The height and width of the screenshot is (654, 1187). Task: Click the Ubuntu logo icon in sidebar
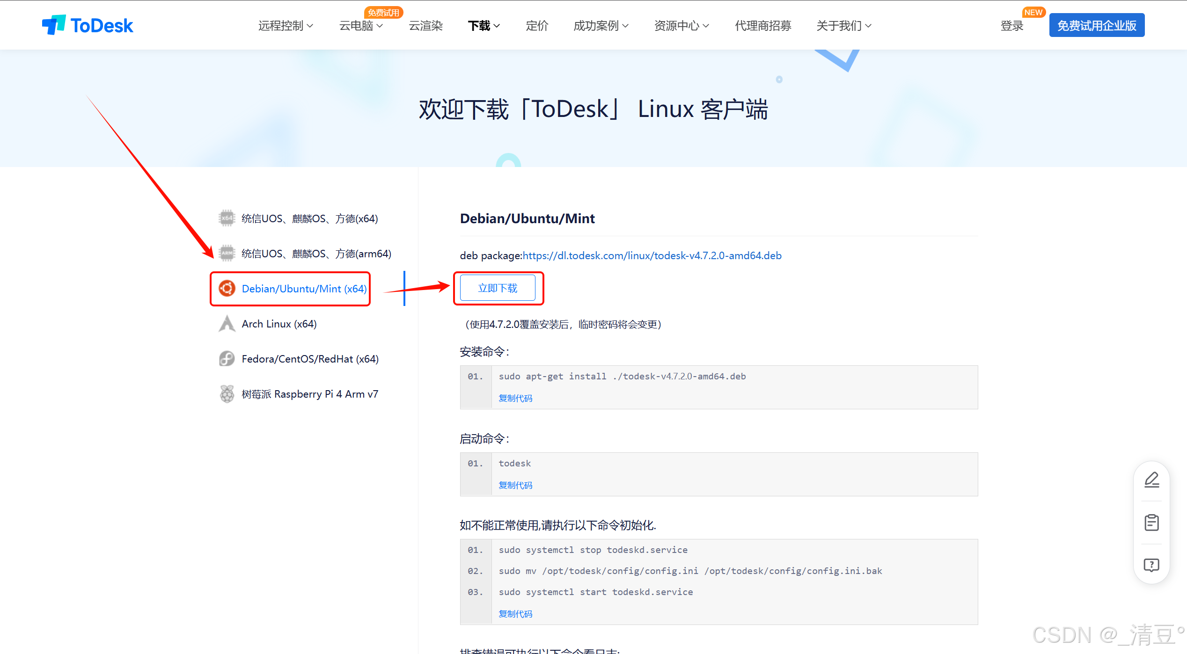pyautogui.click(x=227, y=289)
